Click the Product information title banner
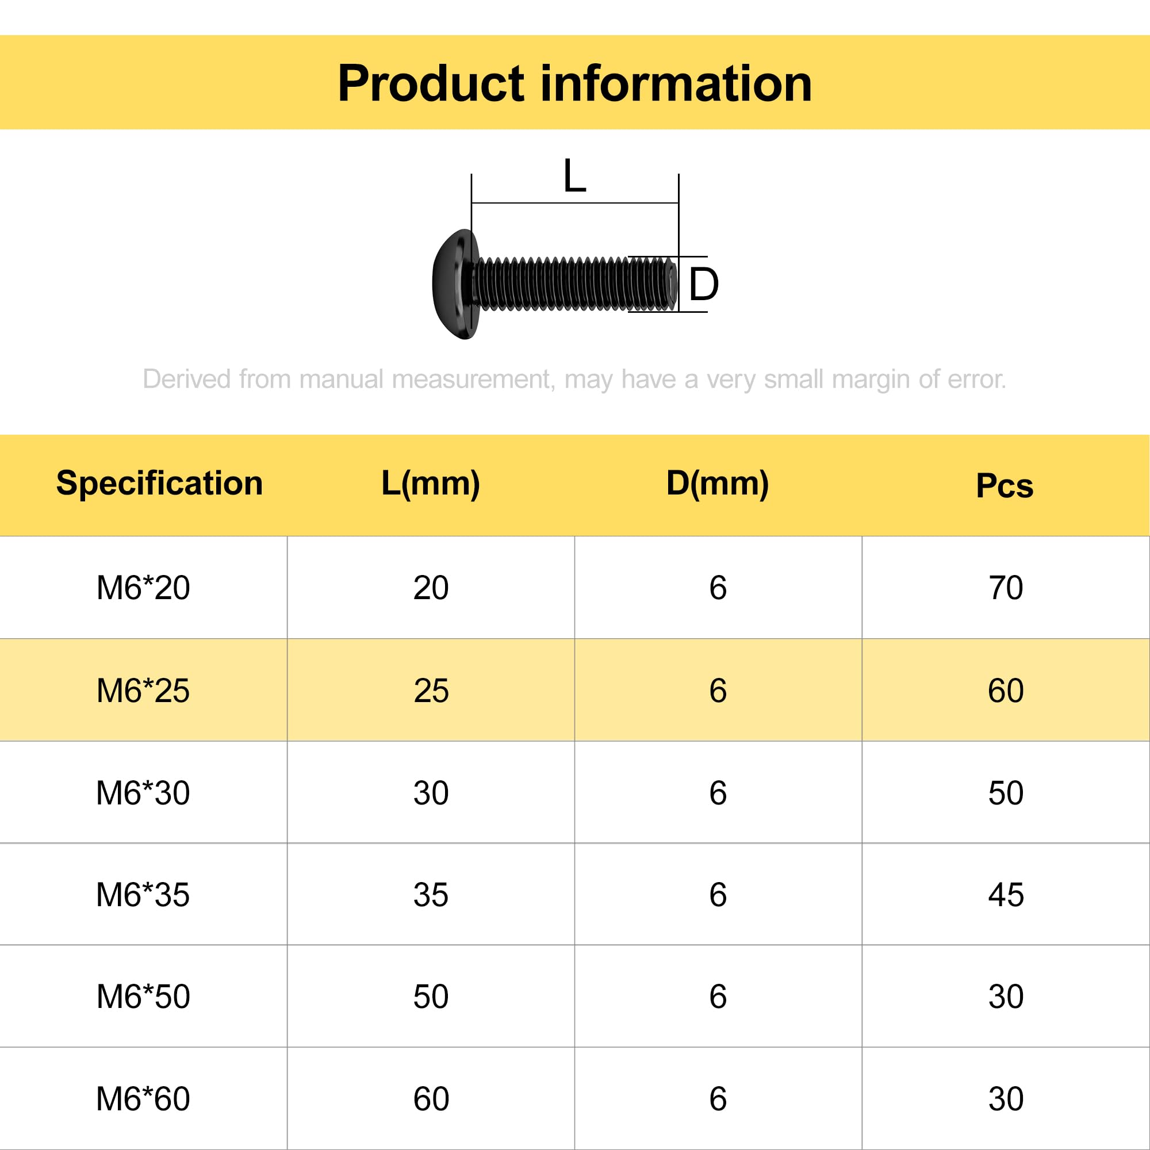This screenshot has height=1150, width=1150. 575,82
